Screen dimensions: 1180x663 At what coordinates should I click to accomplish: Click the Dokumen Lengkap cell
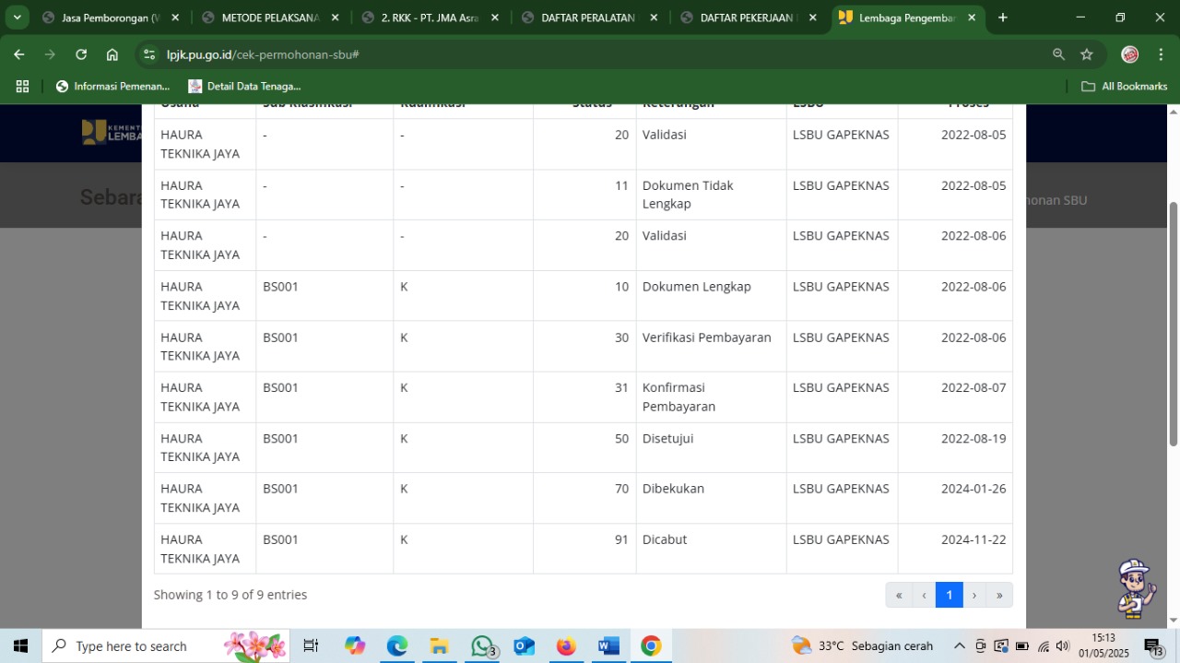click(x=712, y=296)
